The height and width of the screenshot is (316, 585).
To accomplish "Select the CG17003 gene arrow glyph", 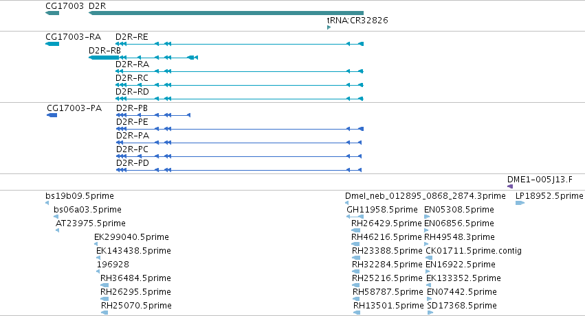I will coord(52,13).
